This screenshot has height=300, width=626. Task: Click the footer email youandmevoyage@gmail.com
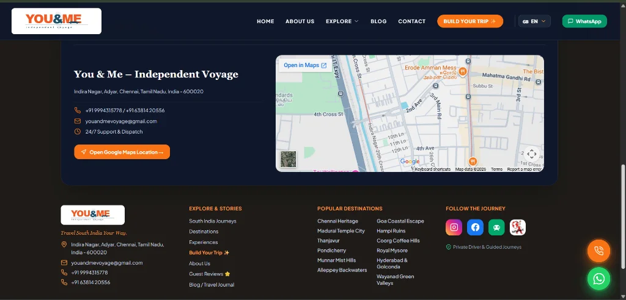click(x=107, y=263)
